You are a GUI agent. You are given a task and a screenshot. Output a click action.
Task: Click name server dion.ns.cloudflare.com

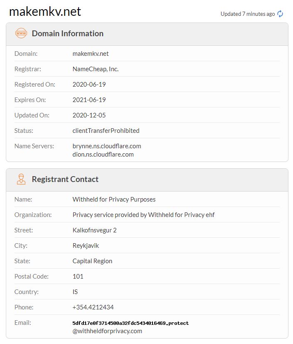click(103, 154)
